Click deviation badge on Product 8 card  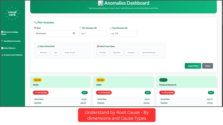(167, 93)
